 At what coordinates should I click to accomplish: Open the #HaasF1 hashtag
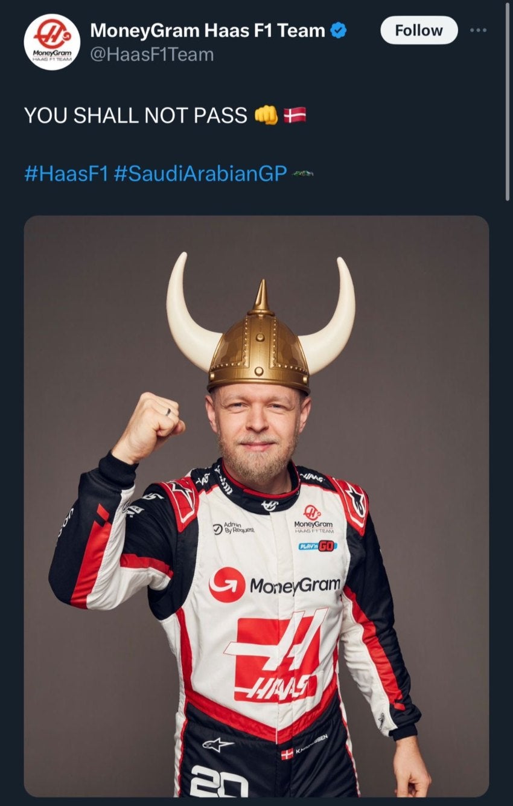pos(66,174)
